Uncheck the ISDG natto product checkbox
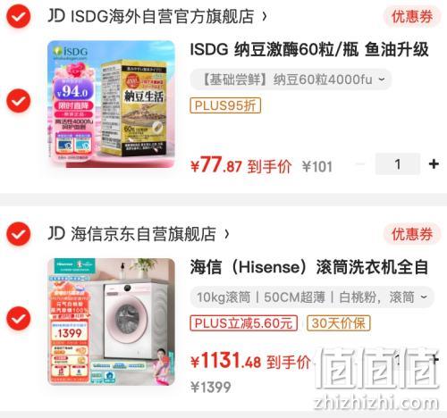447x418 pixels. click(19, 101)
